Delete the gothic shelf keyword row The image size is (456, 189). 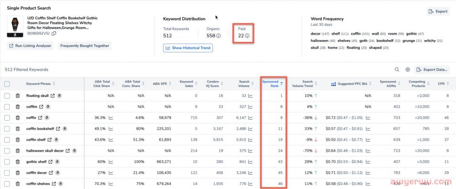pos(18,162)
